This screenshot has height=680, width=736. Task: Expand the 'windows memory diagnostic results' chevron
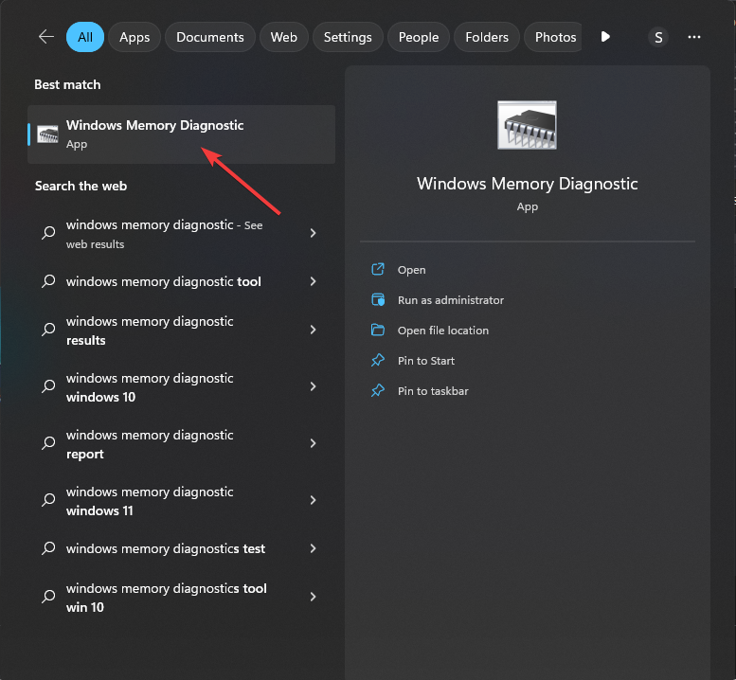point(313,330)
